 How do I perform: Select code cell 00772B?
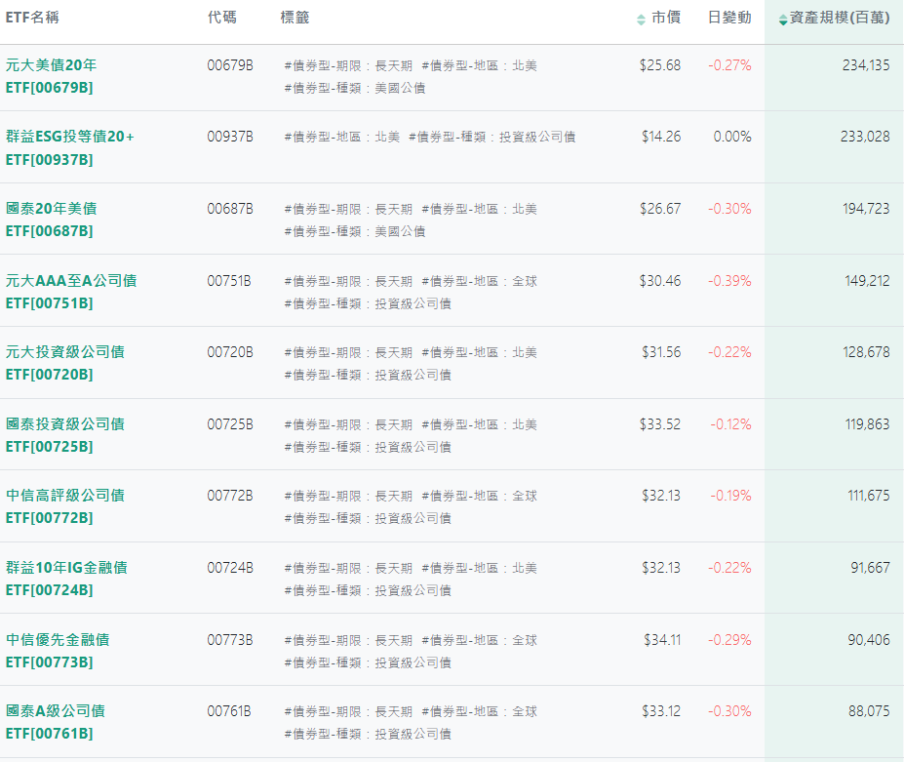[x=230, y=496]
